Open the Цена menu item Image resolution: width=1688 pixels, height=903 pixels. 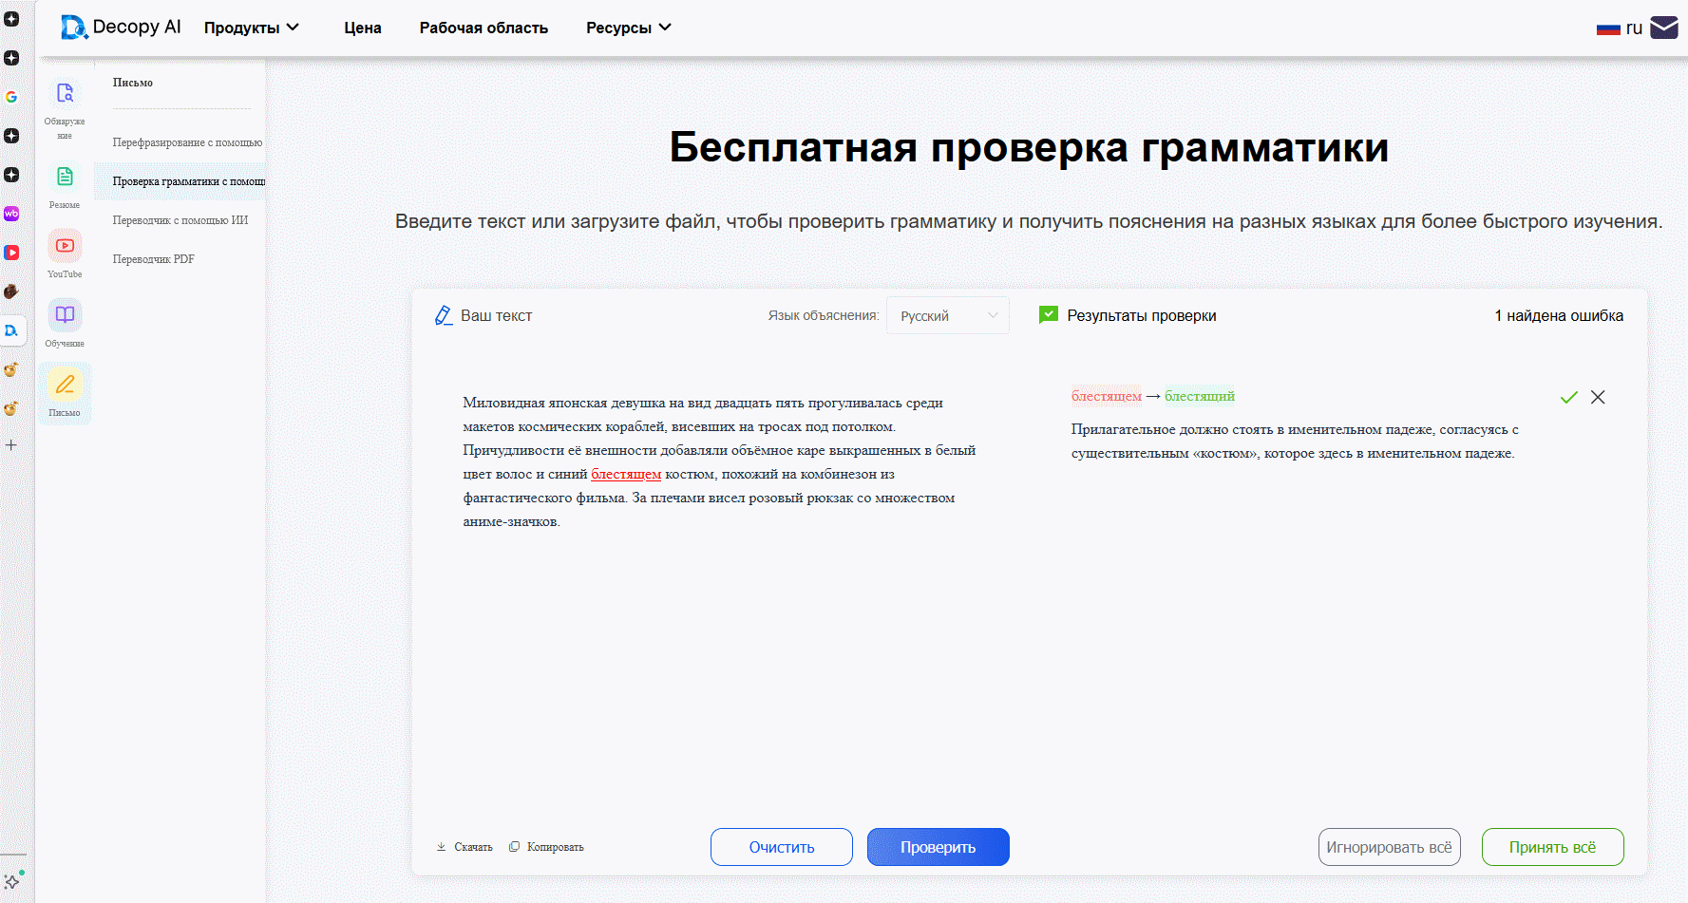(362, 28)
